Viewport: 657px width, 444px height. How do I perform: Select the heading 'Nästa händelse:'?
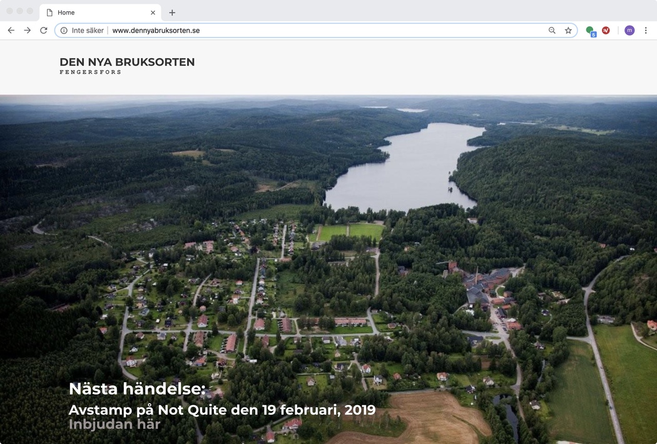pos(137,389)
